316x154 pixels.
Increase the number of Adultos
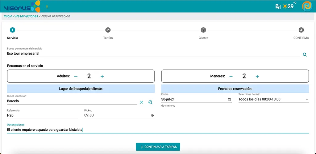[102, 76]
